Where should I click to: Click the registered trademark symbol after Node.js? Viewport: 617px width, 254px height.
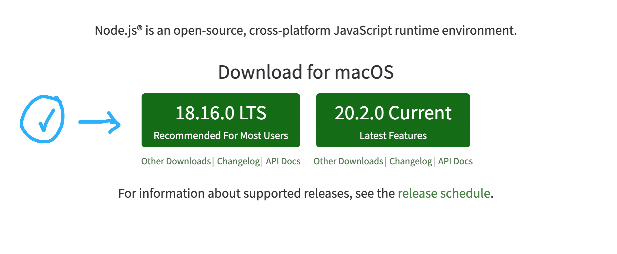[x=140, y=28]
